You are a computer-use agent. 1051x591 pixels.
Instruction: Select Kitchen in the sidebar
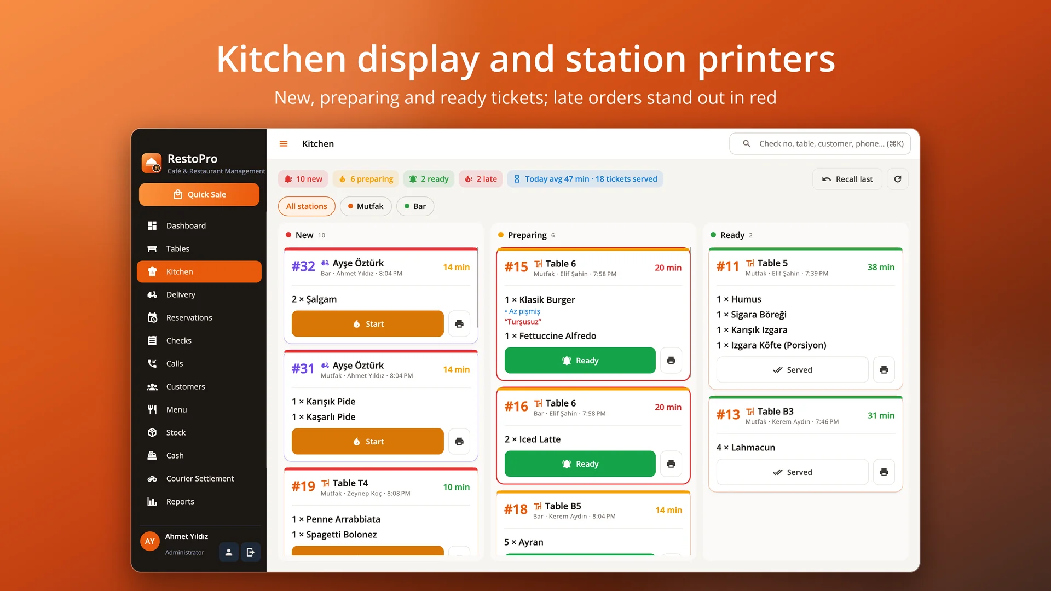[199, 271]
